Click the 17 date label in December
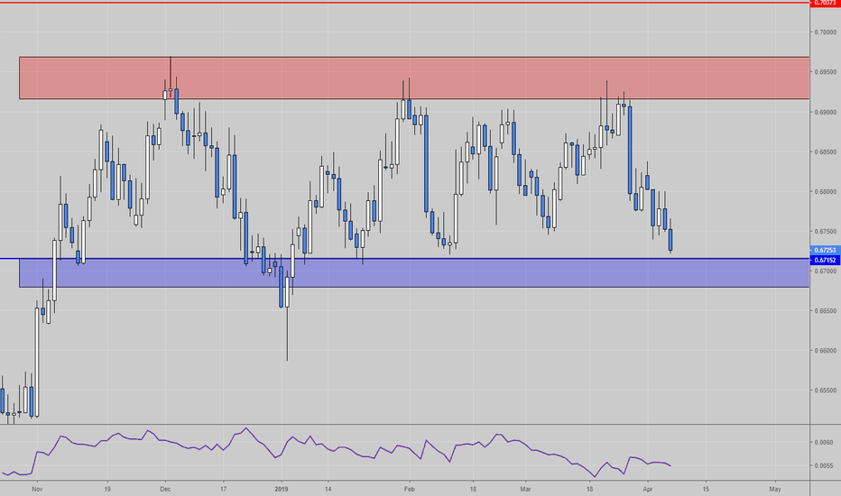The height and width of the screenshot is (496, 841). (224, 489)
